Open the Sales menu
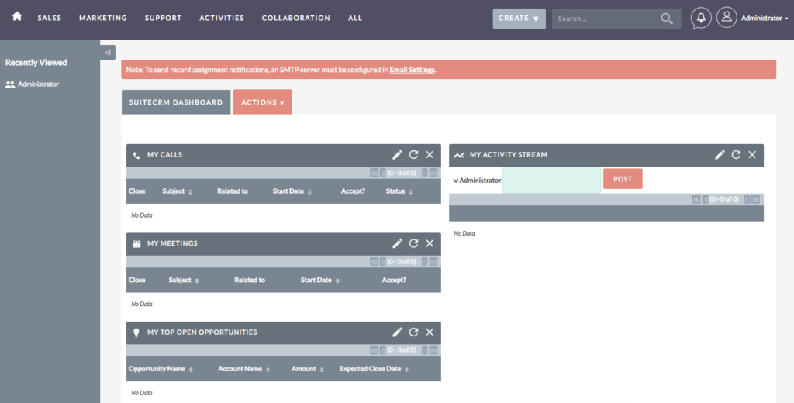 coord(50,18)
